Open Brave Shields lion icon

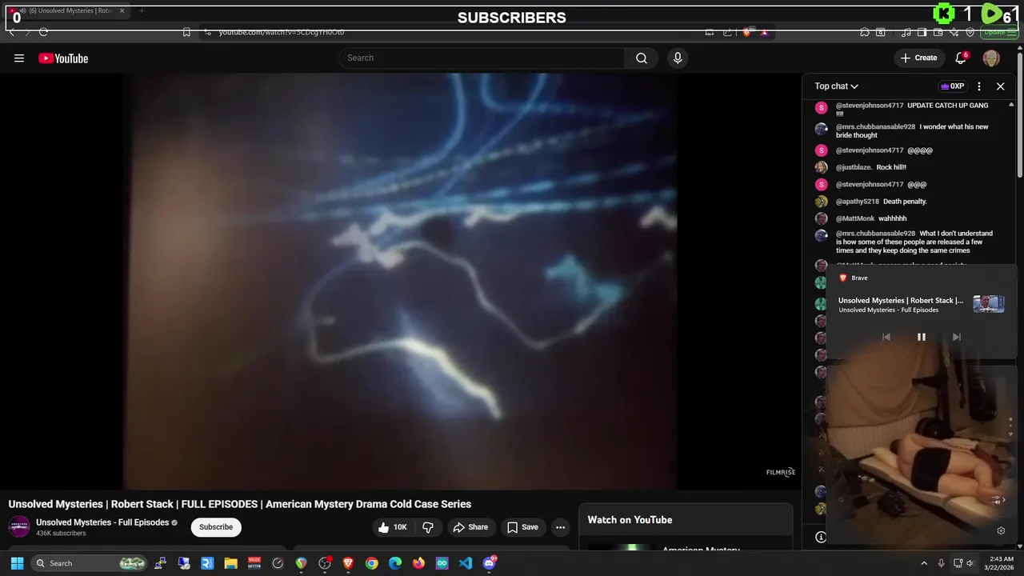(746, 32)
